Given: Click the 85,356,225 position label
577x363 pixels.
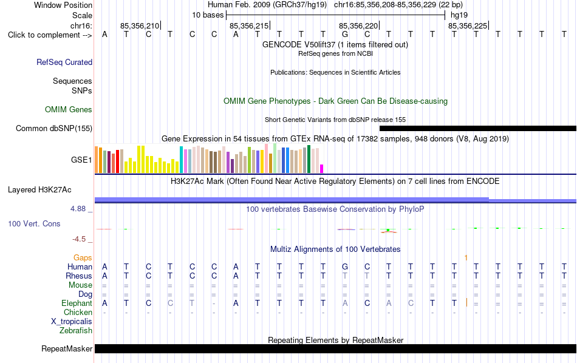Looking at the screenshot, I should [467, 25].
